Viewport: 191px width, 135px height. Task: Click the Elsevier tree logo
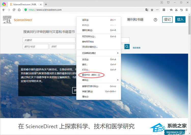(x=7, y=20)
